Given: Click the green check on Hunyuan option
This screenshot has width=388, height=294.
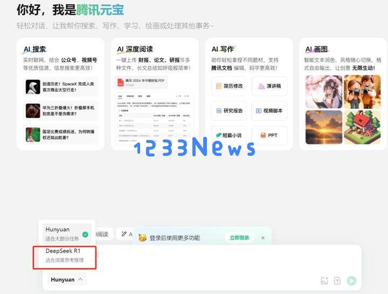Looking at the screenshot, I should click(x=85, y=234).
